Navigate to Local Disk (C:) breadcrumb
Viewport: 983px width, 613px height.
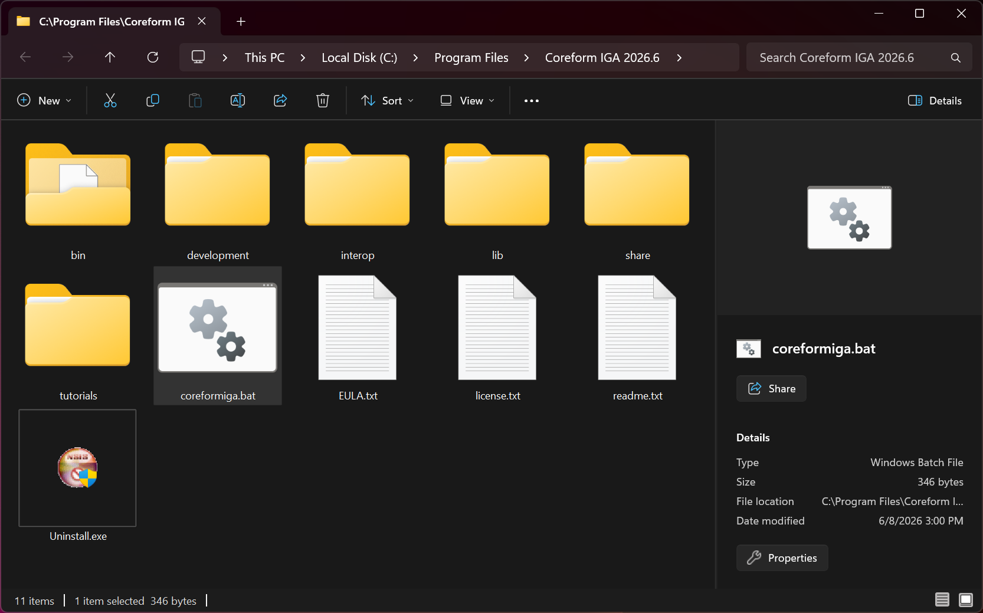click(x=359, y=58)
